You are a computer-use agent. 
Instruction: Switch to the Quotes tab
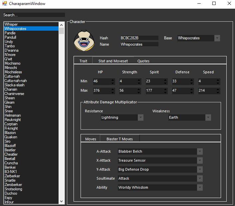click(143, 61)
